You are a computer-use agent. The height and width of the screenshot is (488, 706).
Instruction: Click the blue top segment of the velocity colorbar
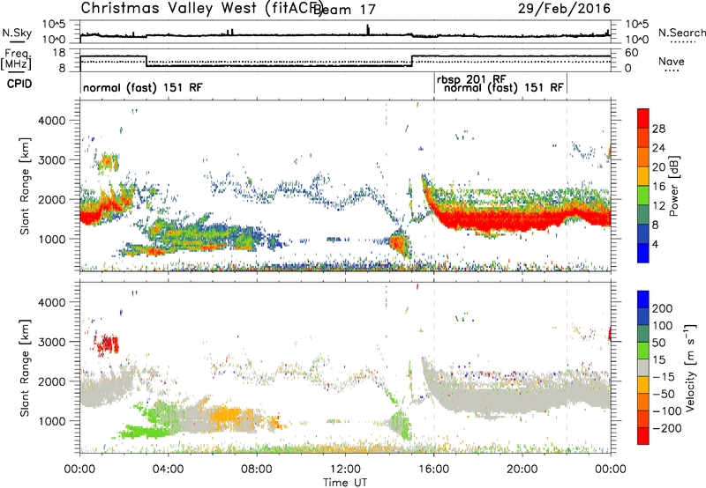[643, 299]
